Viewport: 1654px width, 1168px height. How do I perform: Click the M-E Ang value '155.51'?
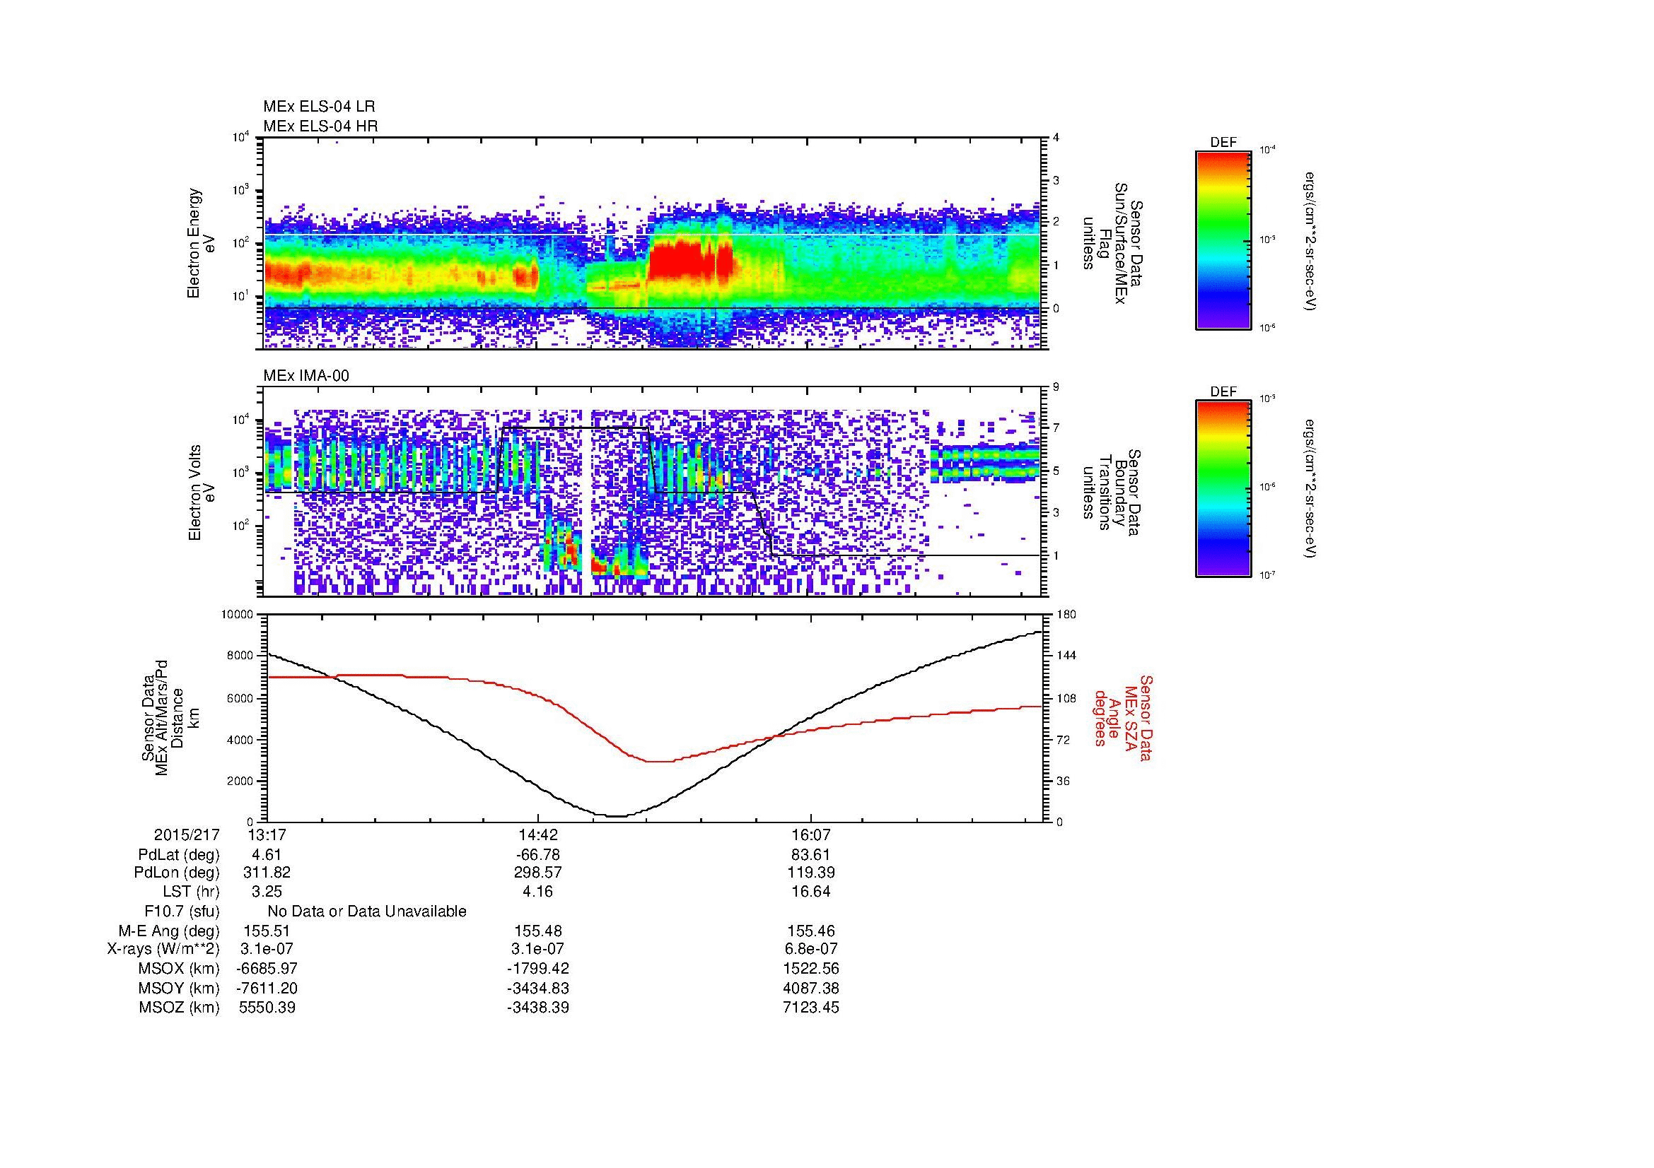[267, 931]
